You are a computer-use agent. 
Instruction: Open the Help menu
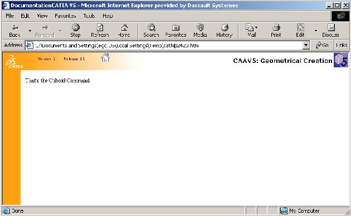[x=108, y=16]
